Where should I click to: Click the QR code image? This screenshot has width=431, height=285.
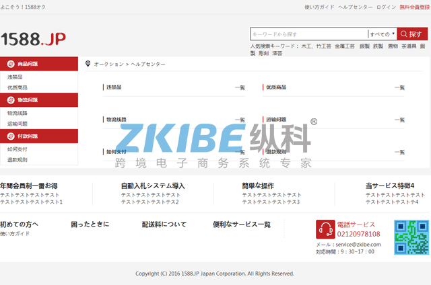tap(411, 237)
